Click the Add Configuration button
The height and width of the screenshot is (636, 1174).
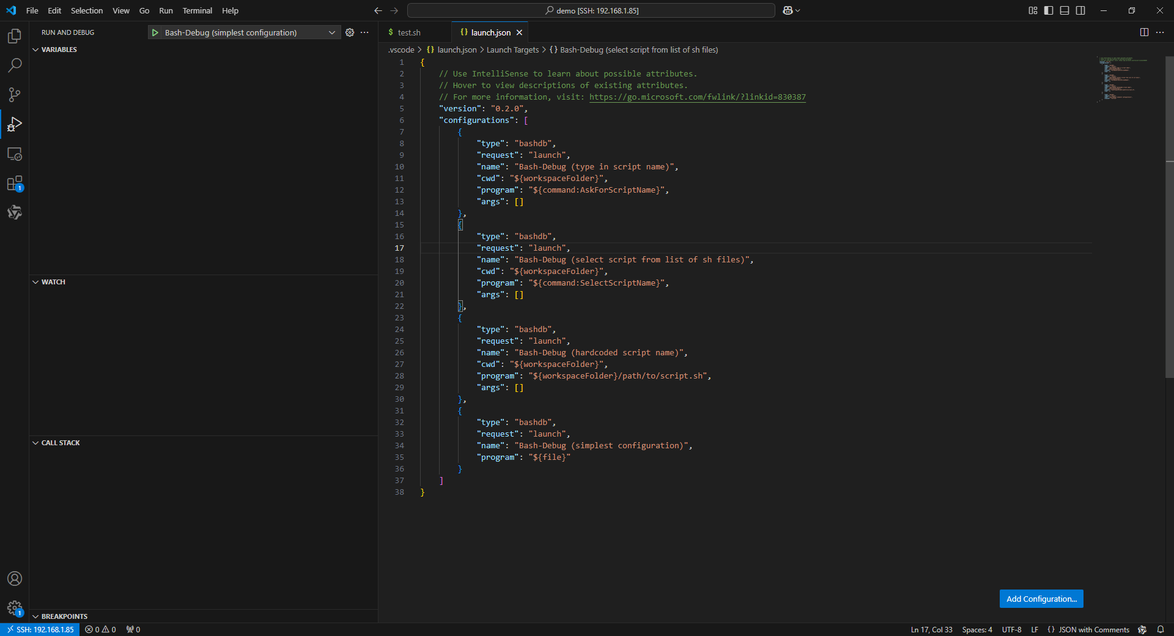point(1041,599)
